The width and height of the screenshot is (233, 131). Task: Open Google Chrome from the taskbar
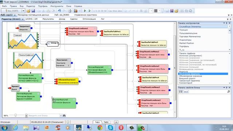[x=100, y=128]
